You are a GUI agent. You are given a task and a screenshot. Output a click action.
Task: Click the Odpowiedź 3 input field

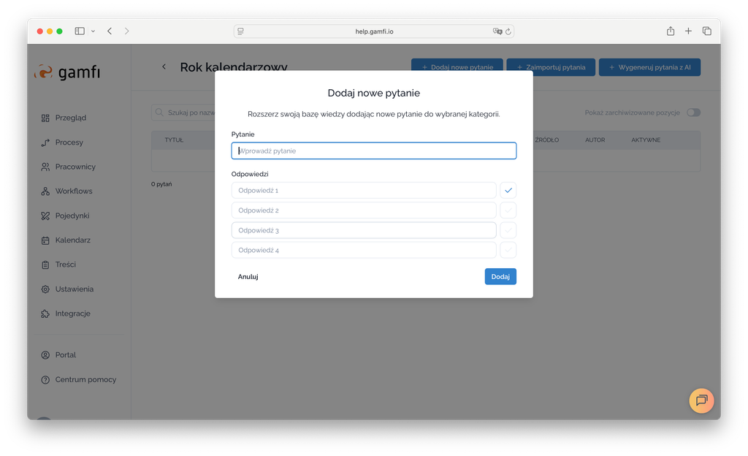[364, 230]
